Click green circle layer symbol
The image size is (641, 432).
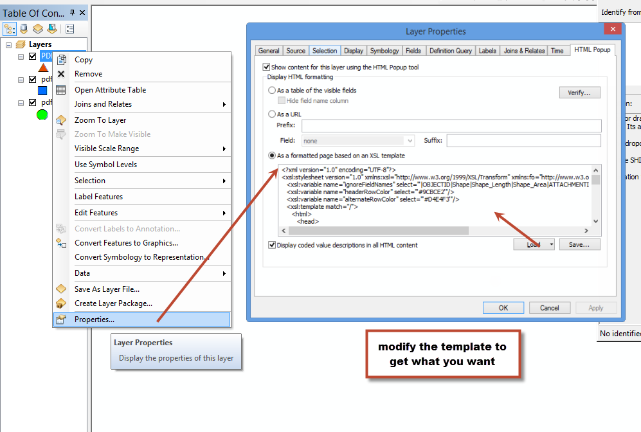point(42,115)
